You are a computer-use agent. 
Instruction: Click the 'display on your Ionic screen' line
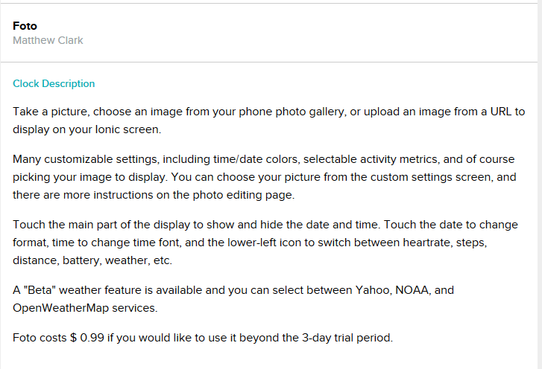click(86, 129)
